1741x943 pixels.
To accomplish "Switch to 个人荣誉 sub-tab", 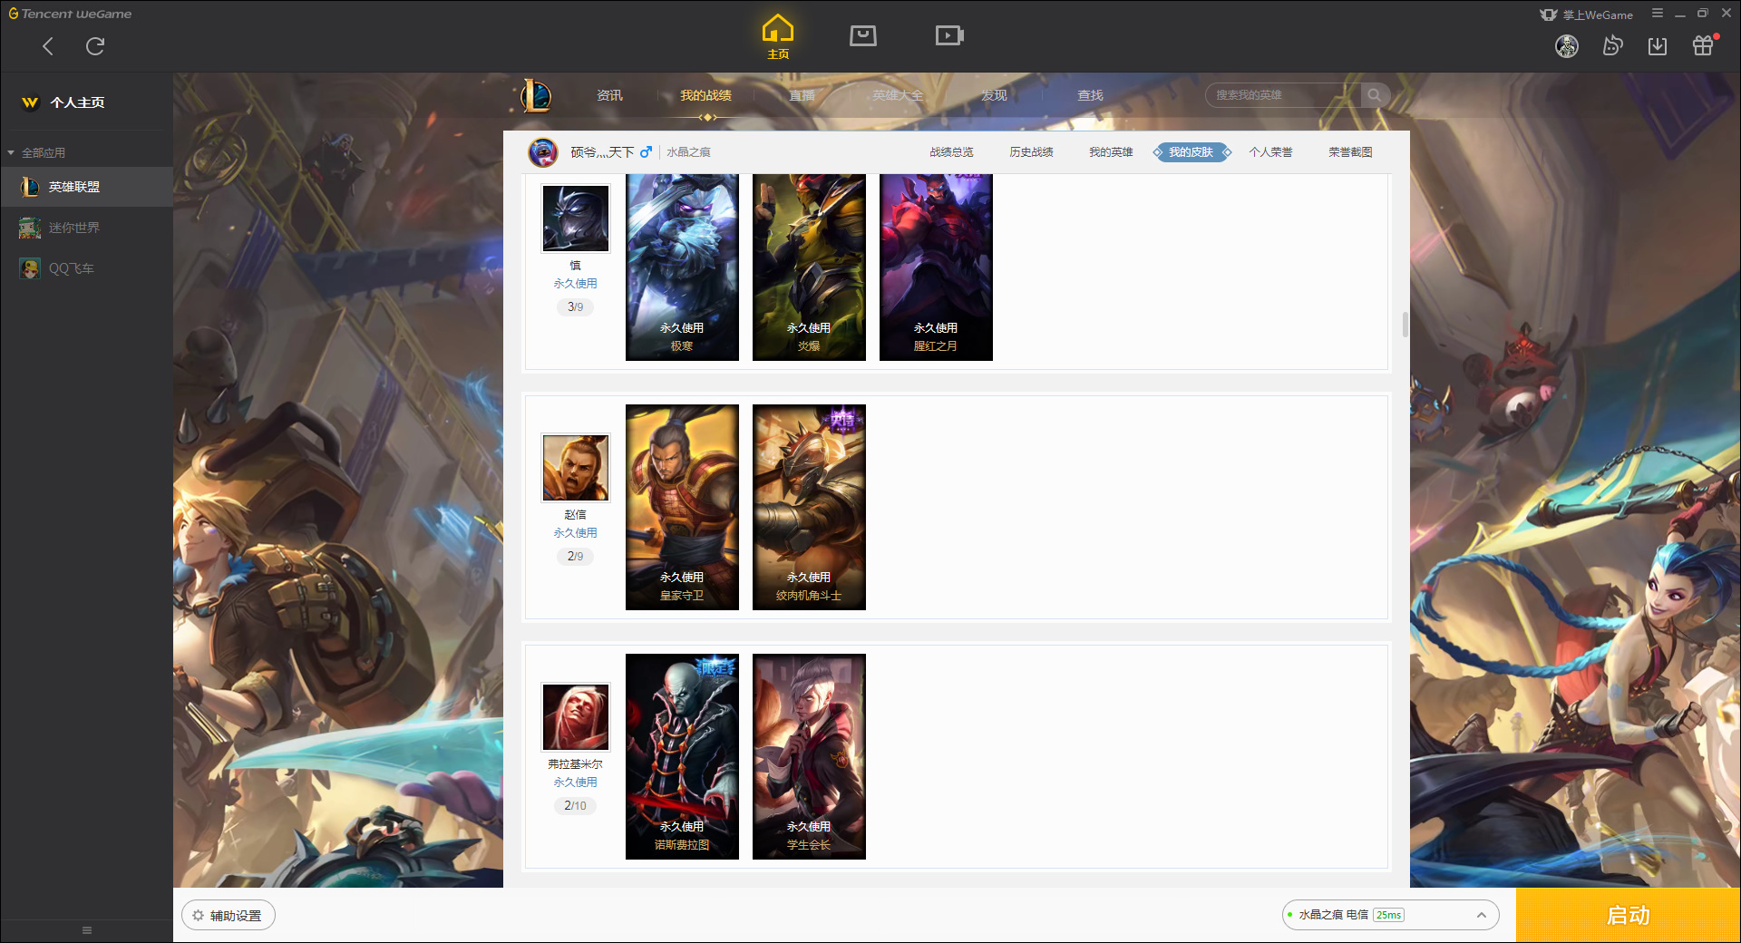I will point(1270,152).
